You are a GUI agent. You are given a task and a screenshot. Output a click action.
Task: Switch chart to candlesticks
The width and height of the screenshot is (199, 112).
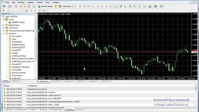[121, 6]
